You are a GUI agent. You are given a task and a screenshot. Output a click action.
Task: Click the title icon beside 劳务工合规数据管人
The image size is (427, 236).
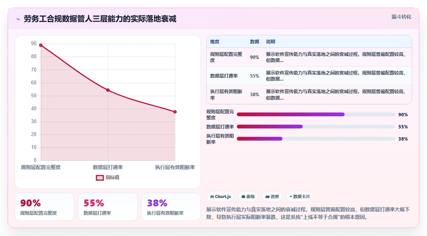coord(18,19)
